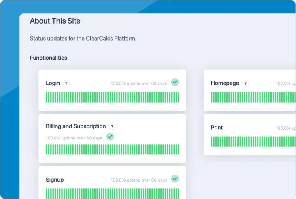Select the Homepage card title
Image resolution: width=296 pixels, height=199 pixels.
225,83
